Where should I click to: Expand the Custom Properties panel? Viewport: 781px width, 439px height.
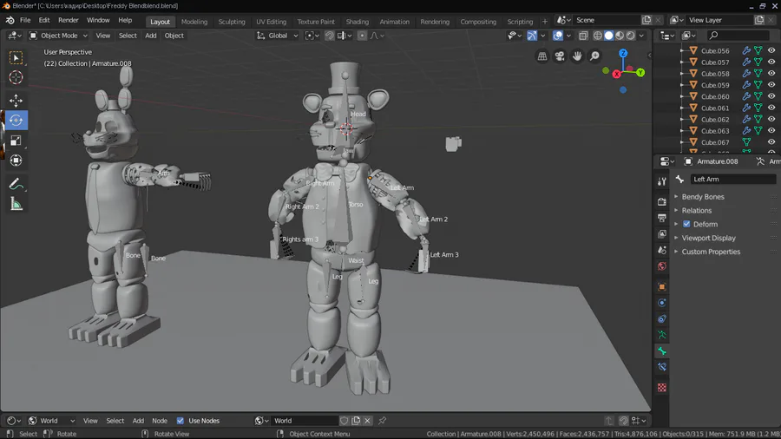coord(711,252)
